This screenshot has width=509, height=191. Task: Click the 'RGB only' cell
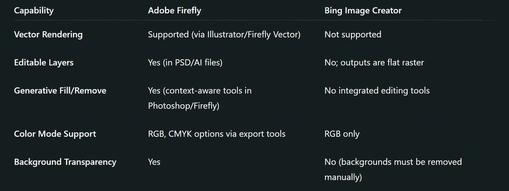click(342, 134)
